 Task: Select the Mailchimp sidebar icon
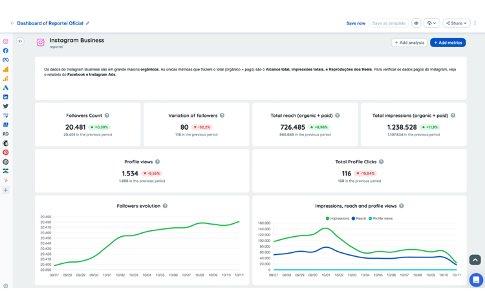pos(6,143)
